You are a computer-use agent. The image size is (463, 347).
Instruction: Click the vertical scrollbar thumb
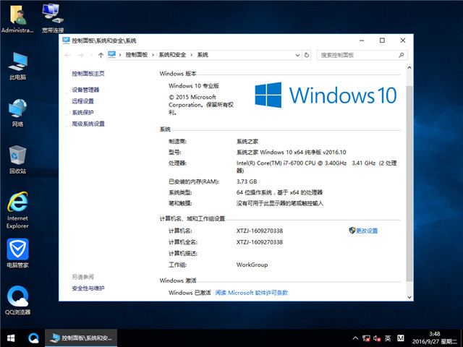coord(409,183)
